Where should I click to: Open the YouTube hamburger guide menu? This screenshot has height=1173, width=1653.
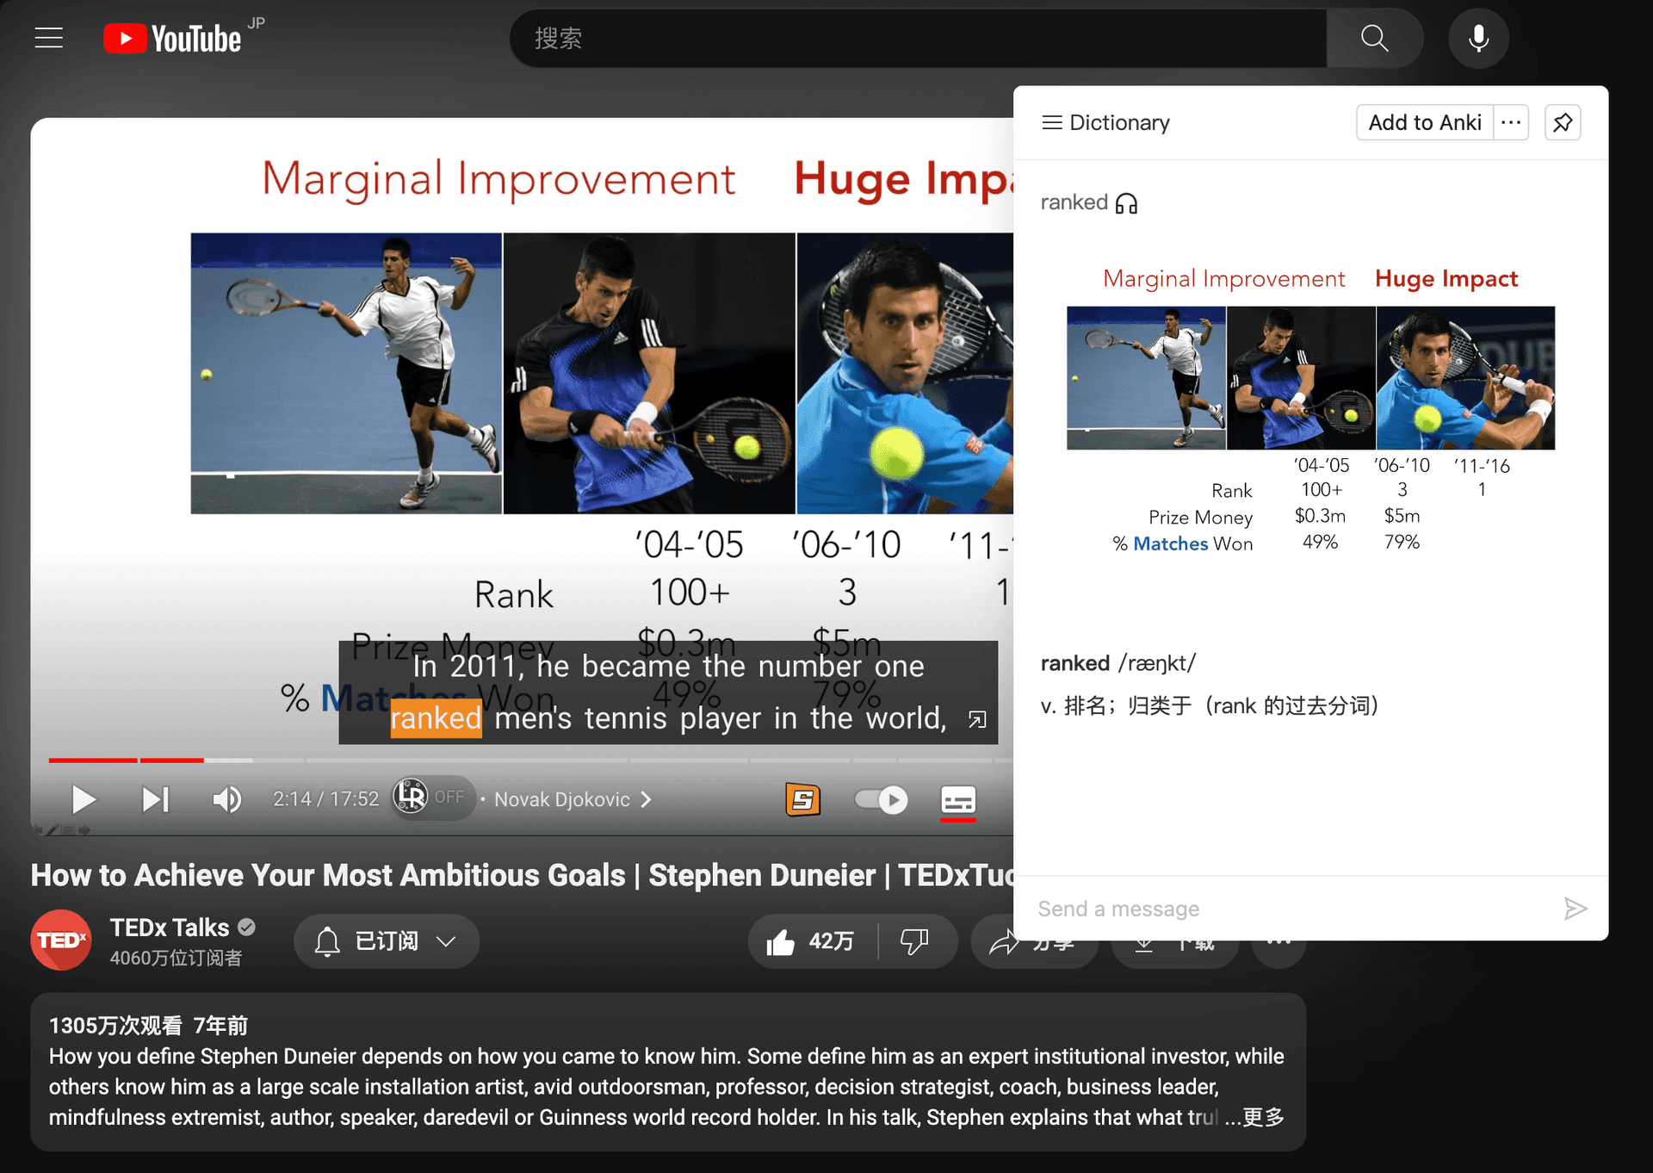pyautogui.click(x=49, y=39)
